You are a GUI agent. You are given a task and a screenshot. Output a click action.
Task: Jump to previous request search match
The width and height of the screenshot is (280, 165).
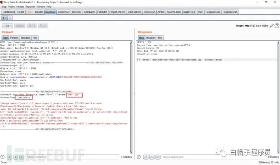[x=9, y=157]
